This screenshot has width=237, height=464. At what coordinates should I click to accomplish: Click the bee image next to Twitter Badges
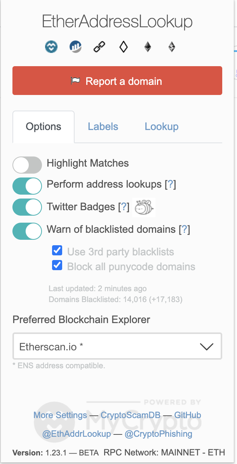pos(144,207)
